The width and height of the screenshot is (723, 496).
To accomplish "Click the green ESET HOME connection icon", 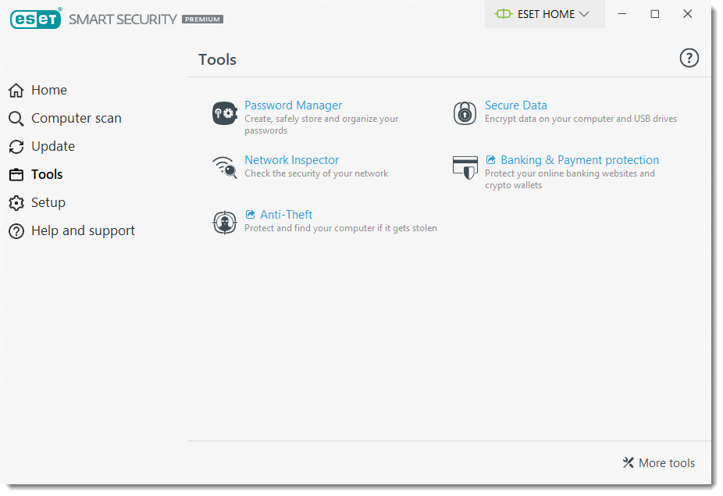I will pos(503,14).
